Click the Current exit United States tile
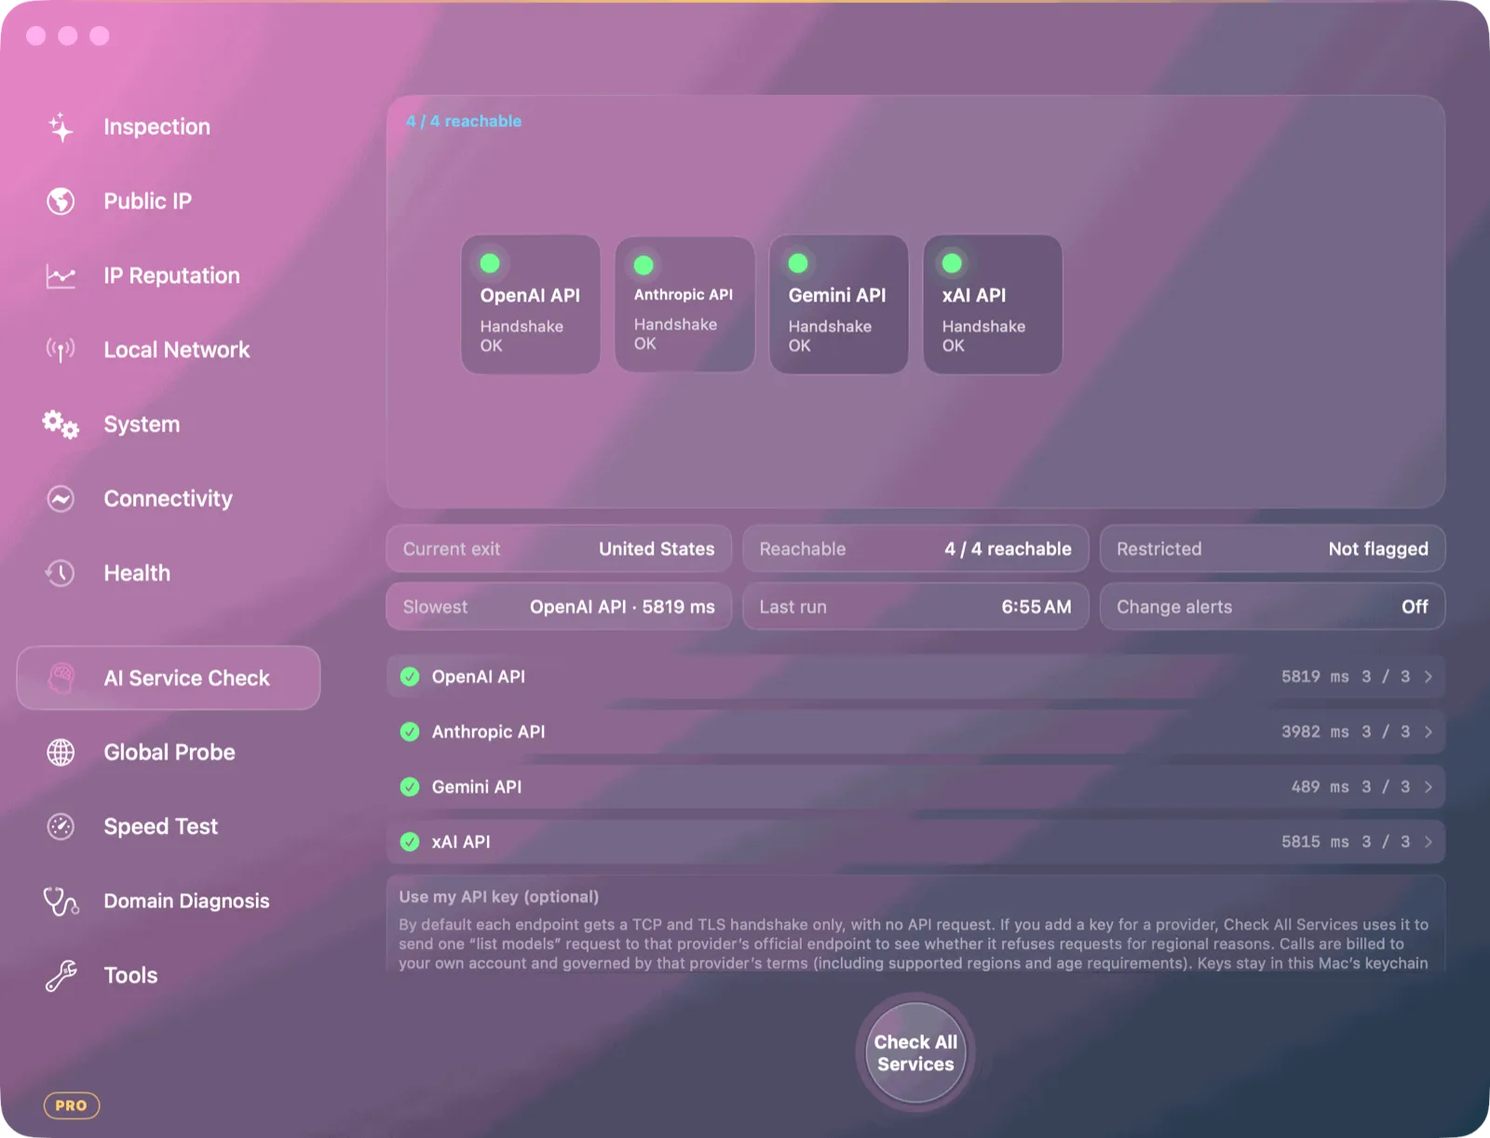The image size is (1490, 1138). [x=559, y=549]
